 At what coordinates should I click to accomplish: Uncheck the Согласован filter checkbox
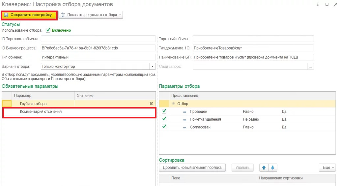(164, 127)
